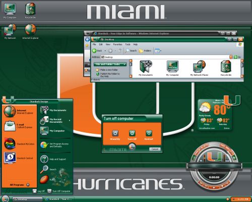
Task: Click Up folder icon in toolbar
Action: coord(120,50)
